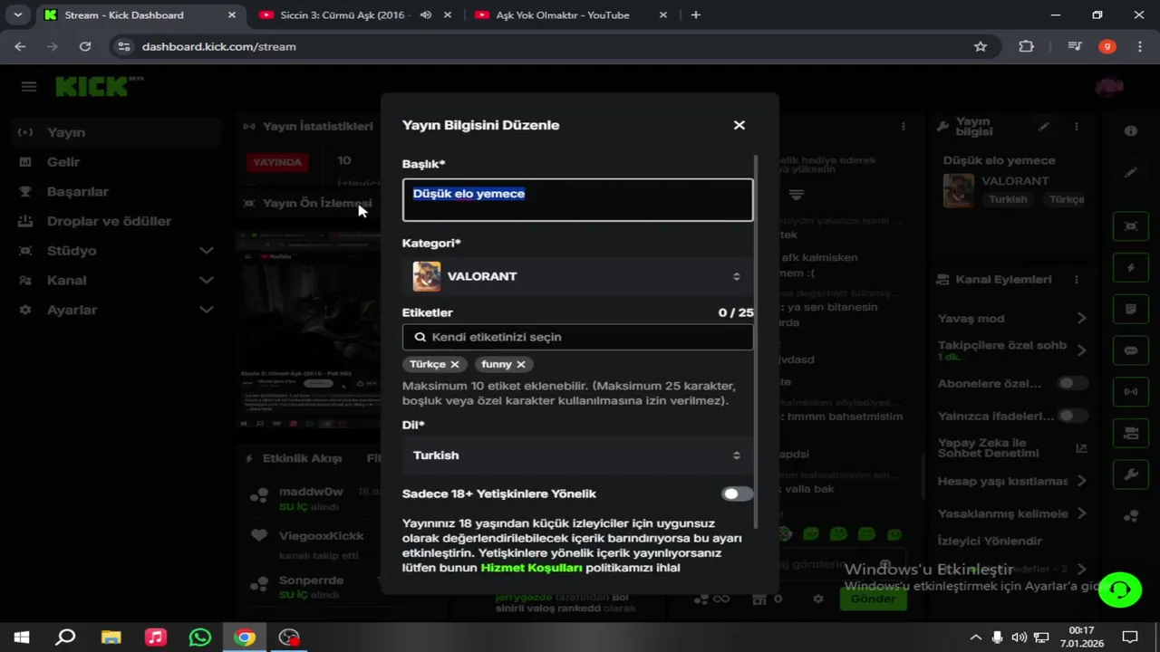Switch to Siccin 3 YouTube tab
The image size is (1160, 652).
click(343, 14)
